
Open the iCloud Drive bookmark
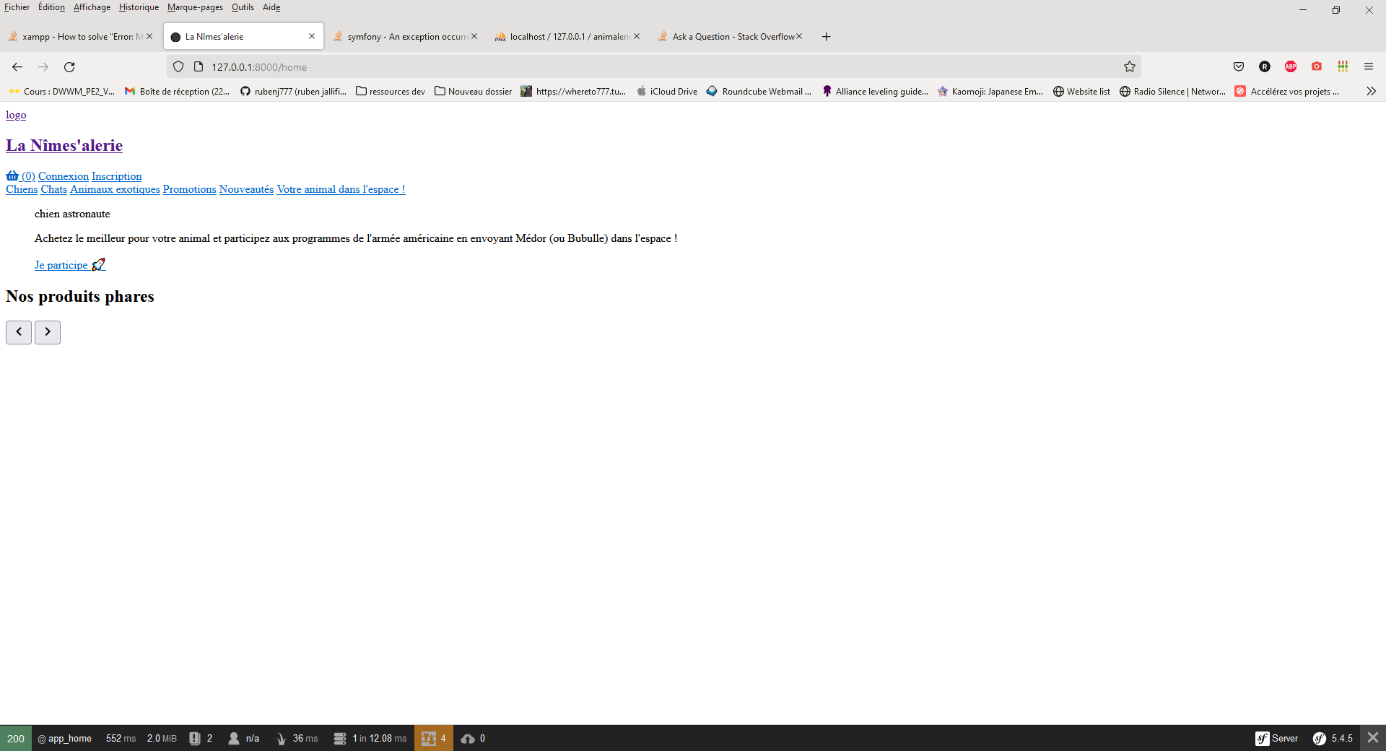(x=667, y=92)
